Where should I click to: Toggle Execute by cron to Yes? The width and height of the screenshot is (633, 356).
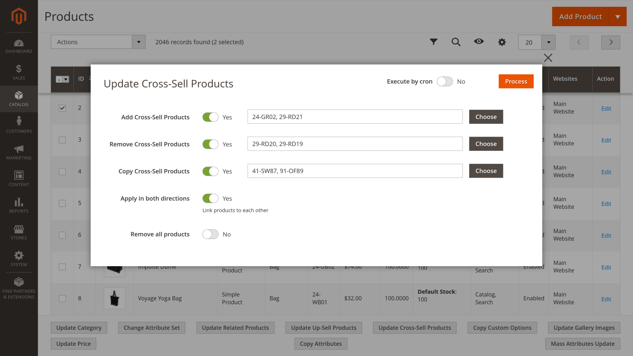pos(444,81)
